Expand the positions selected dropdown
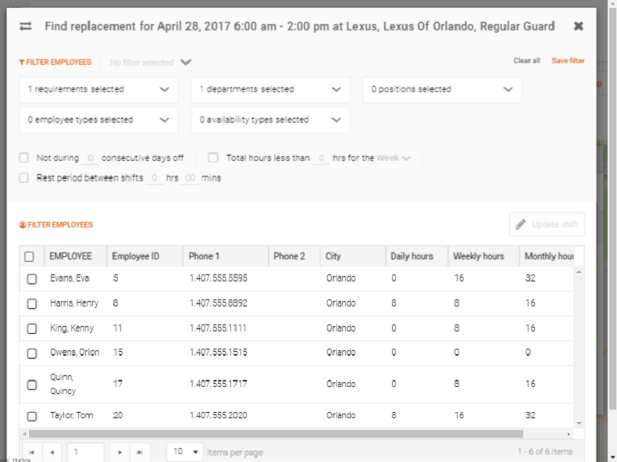The height and width of the screenshot is (462, 617). point(442,90)
